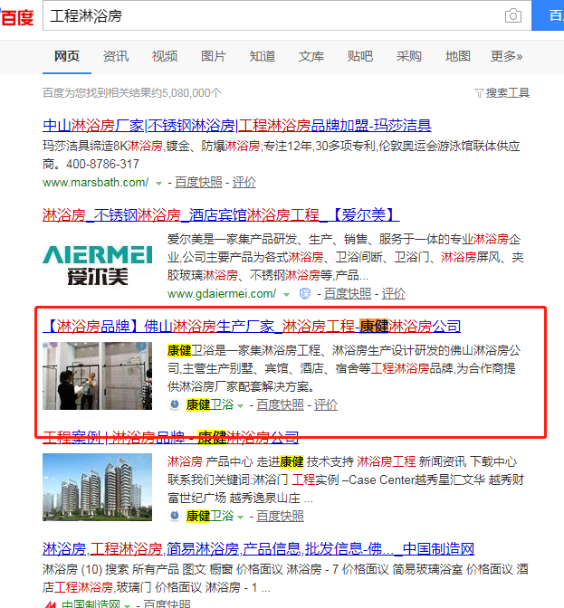Open 百度快照 for the marsbath result
The width and height of the screenshot is (564, 608).
198,182
